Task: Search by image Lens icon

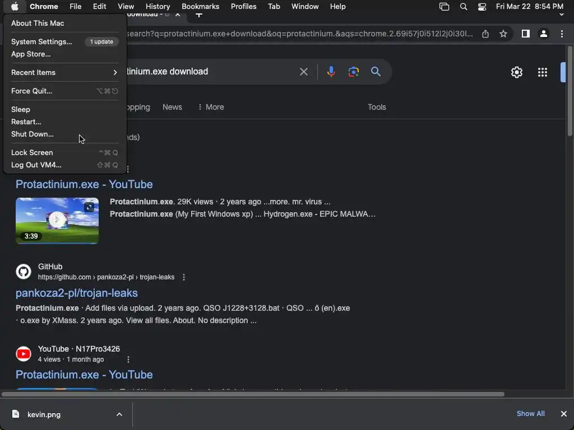Action: (x=353, y=72)
